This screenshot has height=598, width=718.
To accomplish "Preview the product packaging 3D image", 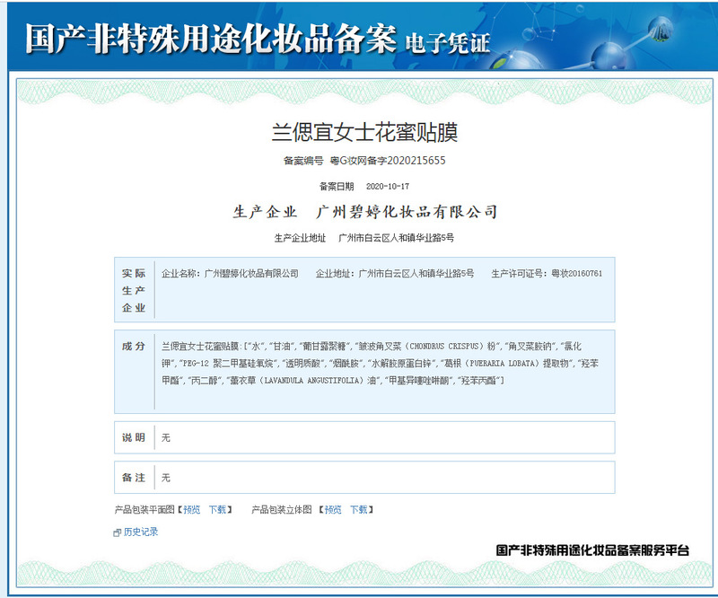I will tap(333, 510).
